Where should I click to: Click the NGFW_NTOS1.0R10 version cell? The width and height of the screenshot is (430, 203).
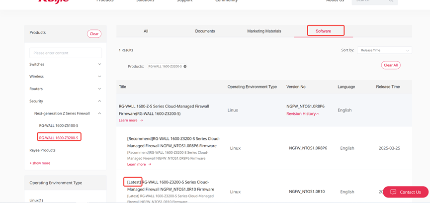coord(307,192)
